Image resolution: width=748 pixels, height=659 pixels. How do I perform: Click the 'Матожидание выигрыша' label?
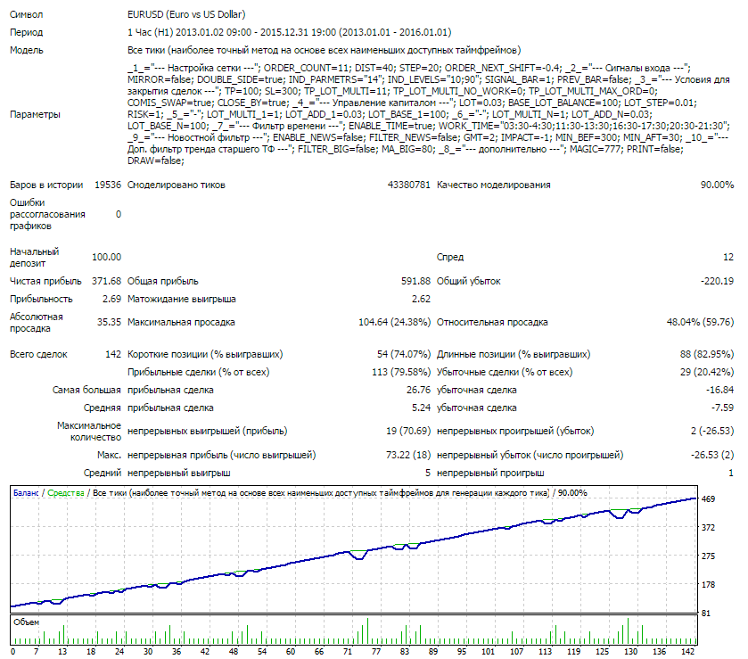point(181,299)
